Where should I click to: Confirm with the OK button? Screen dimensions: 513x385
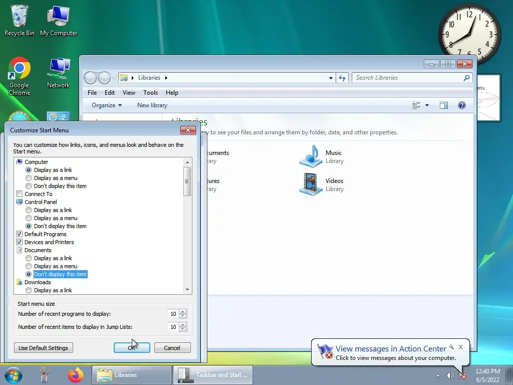click(132, 348)
